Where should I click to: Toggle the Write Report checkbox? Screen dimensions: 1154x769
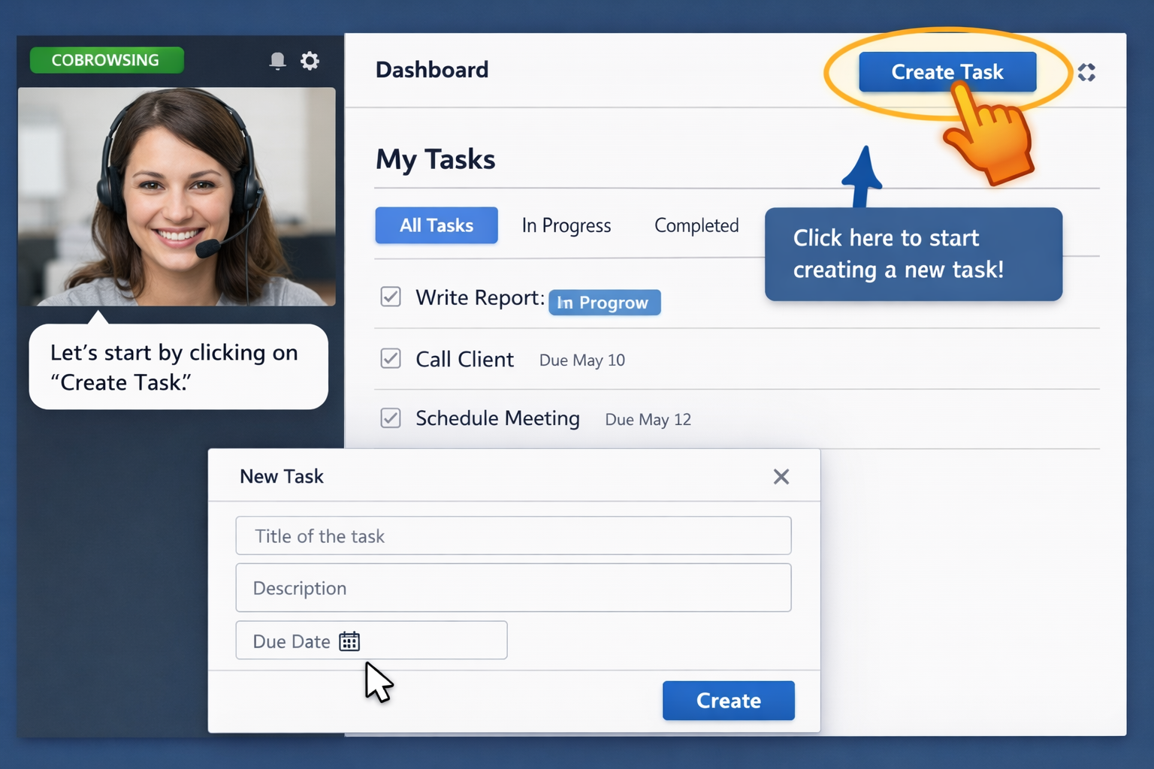click(391, 297)
